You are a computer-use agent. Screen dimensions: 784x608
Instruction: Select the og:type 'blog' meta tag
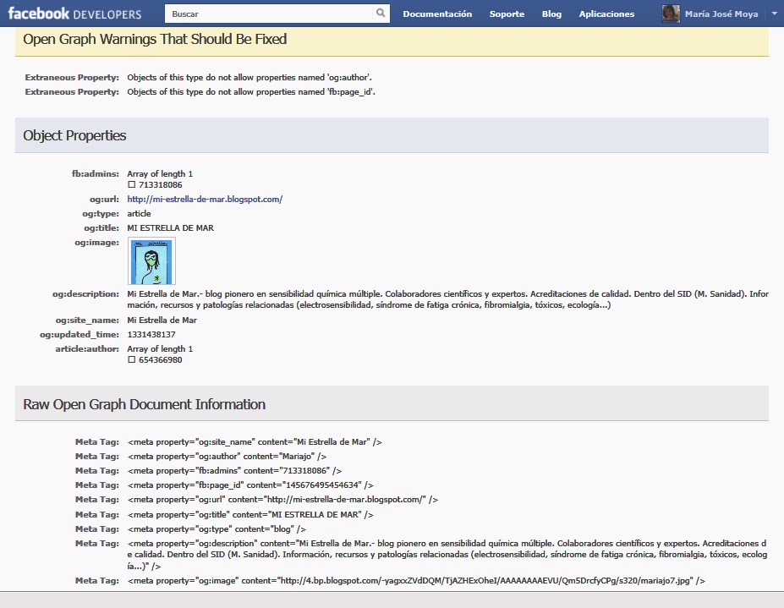[x=217, y=529]
